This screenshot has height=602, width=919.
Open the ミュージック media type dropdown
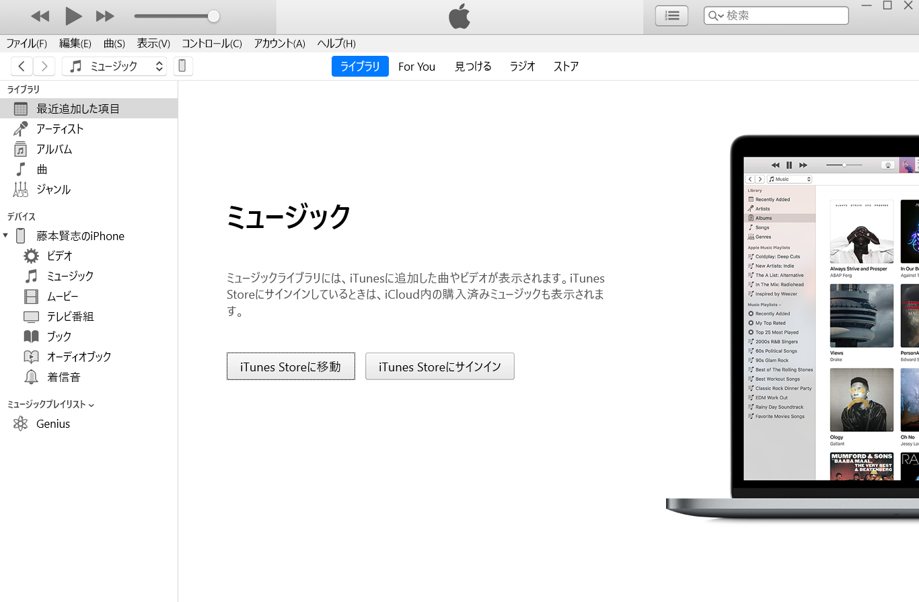[x=114, y=66]
